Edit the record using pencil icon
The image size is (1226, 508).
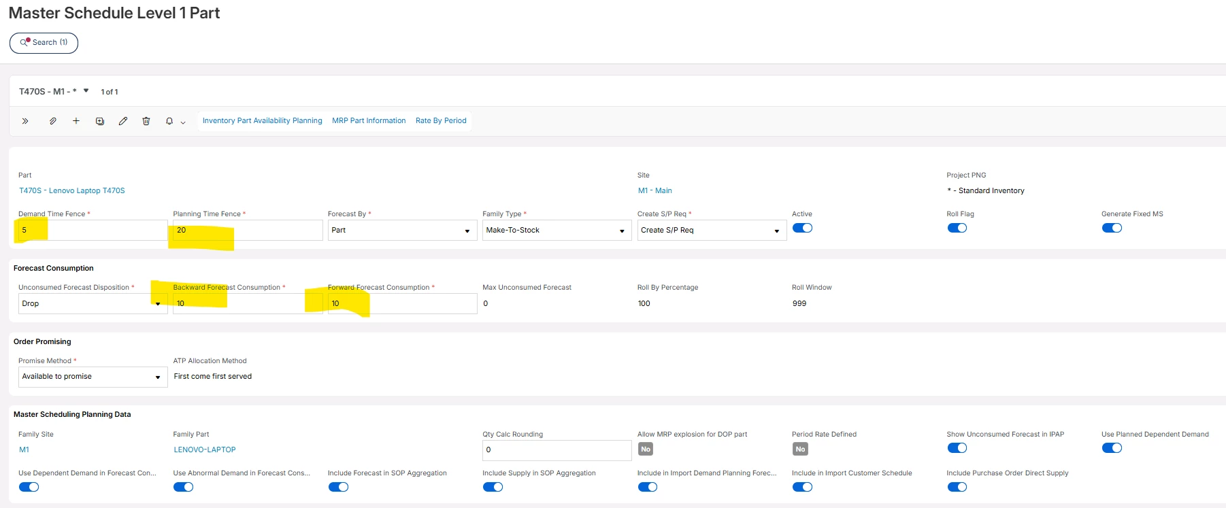tap(123, 121)
